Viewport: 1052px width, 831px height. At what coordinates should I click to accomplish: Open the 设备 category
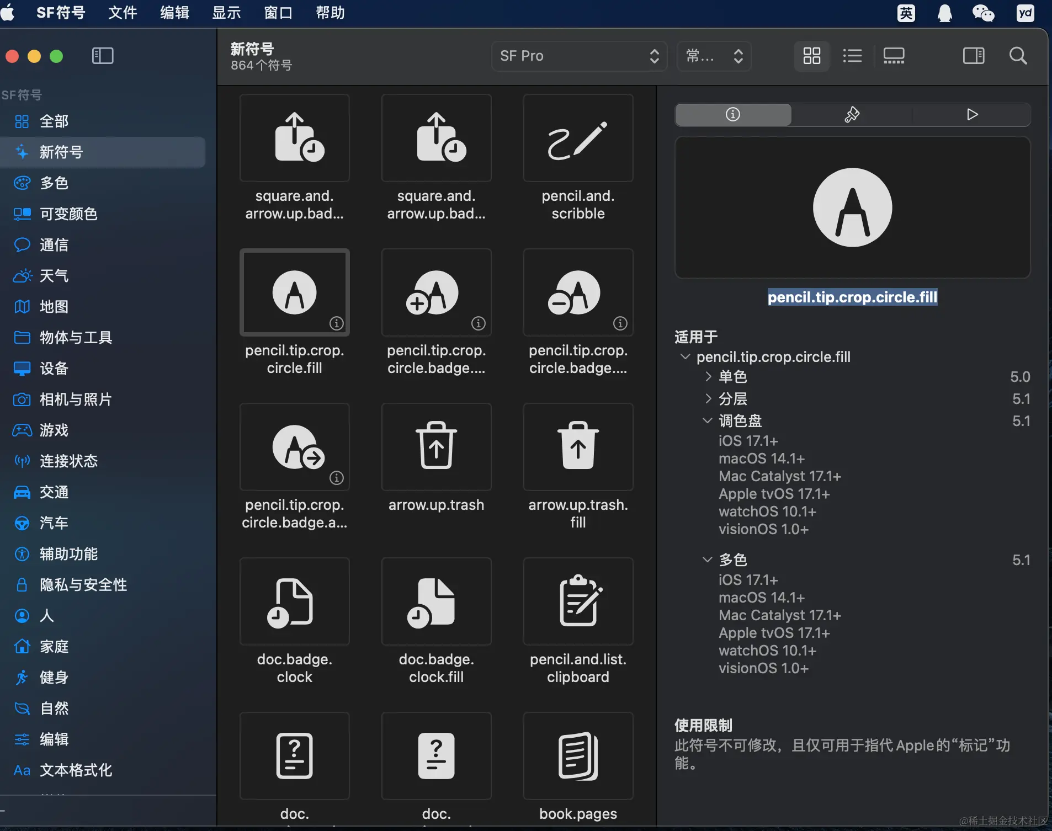point(103,369)
